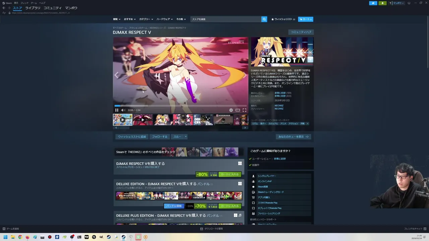This screenshot has height=241, width=429.
Task: Open the マンボウ profile tab
Action: (71, 8)
